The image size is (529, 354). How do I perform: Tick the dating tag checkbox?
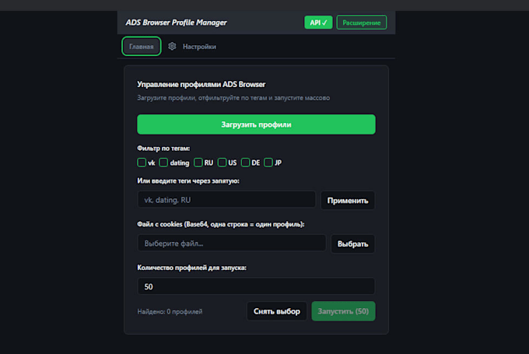click(163, 163)
